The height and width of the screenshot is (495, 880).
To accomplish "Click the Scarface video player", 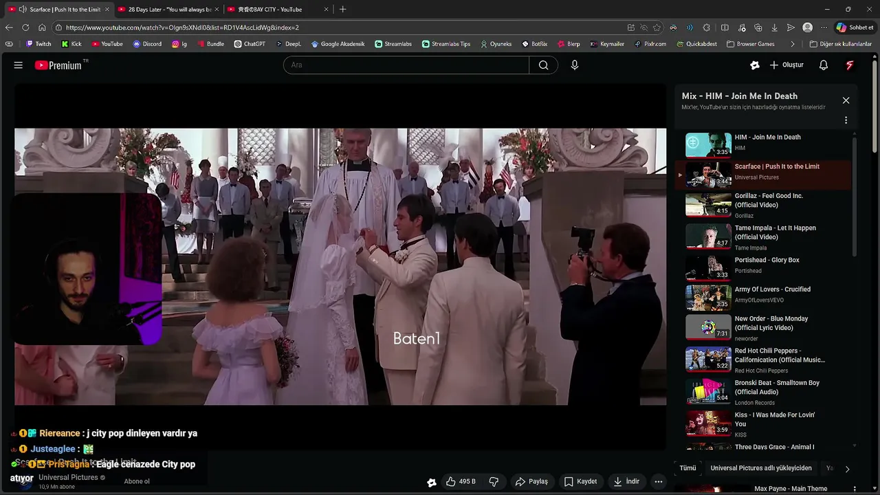I will [340, 267].
